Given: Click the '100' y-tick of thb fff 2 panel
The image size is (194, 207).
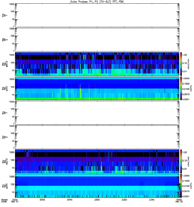Looking at the screenshot, I should 12,36.
